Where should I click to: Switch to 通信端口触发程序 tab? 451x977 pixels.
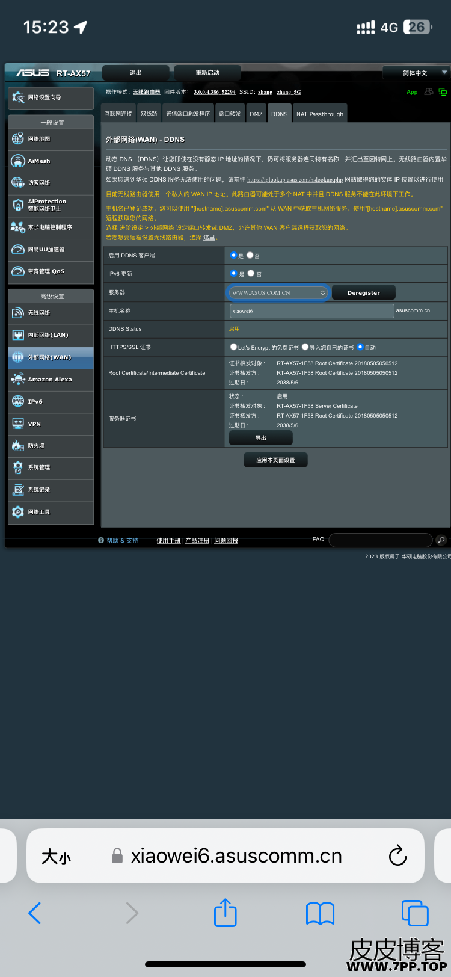pyautogui.click(x=188, y=113)
